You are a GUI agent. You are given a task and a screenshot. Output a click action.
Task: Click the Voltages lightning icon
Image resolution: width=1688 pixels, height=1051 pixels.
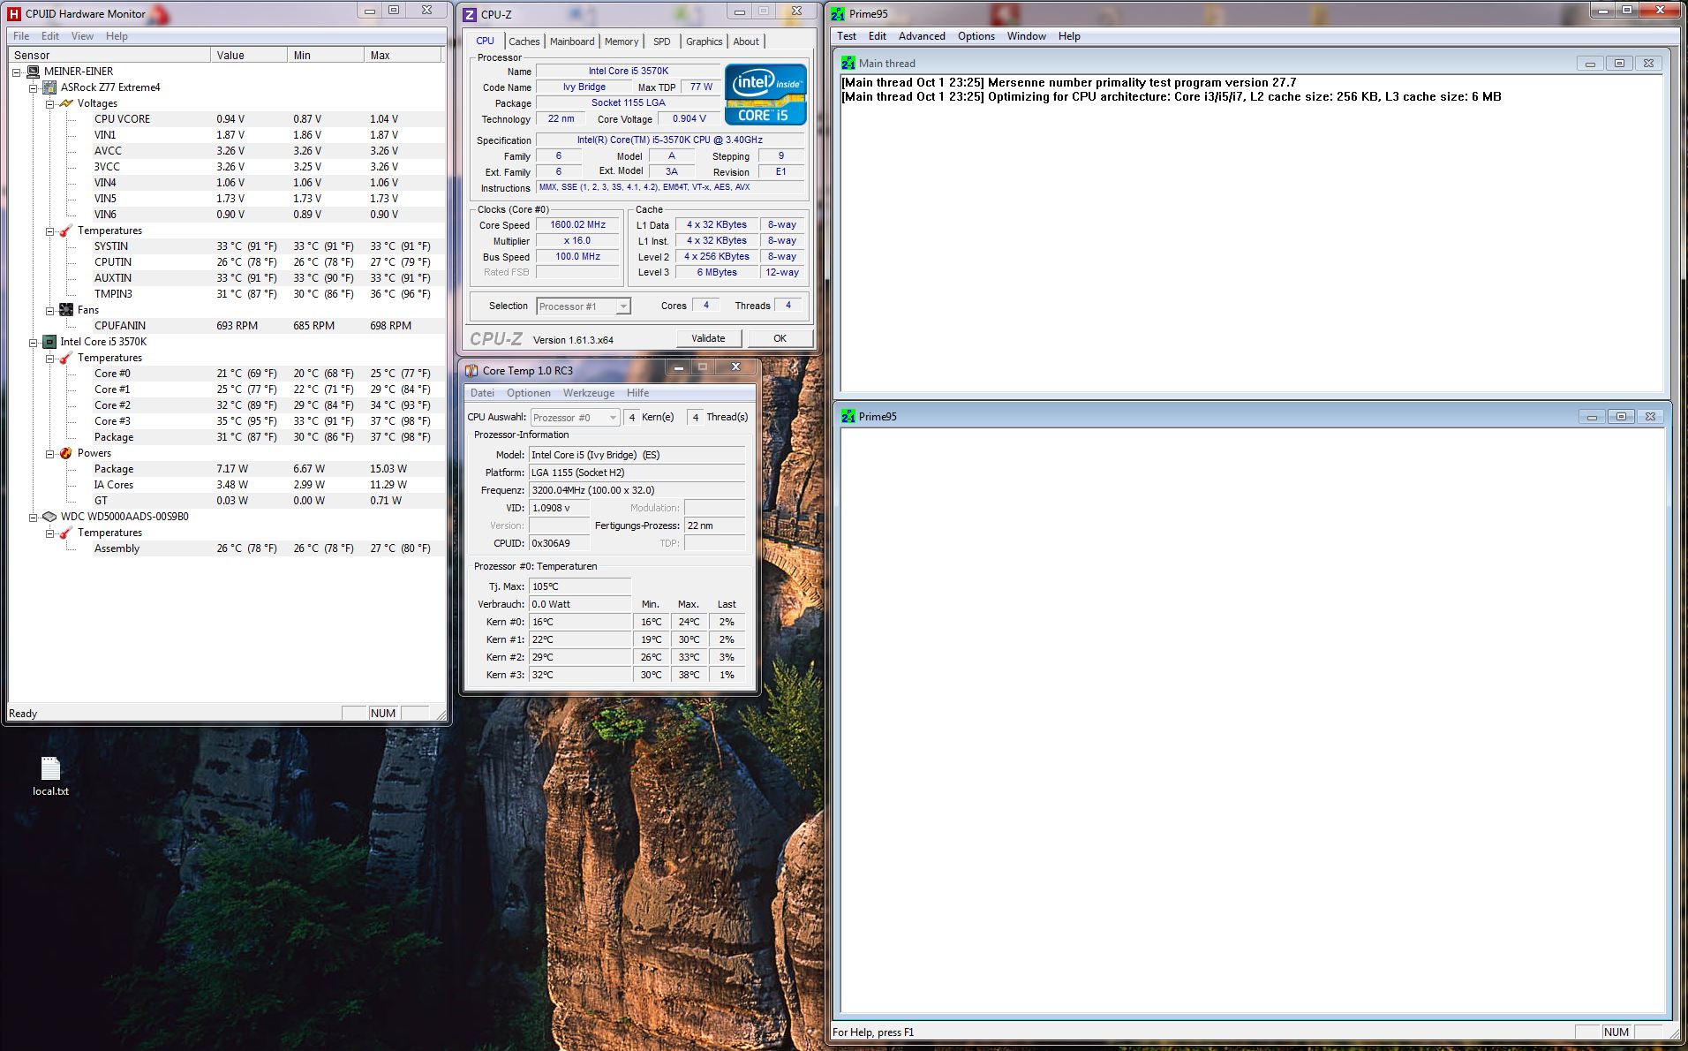(66, 103)
